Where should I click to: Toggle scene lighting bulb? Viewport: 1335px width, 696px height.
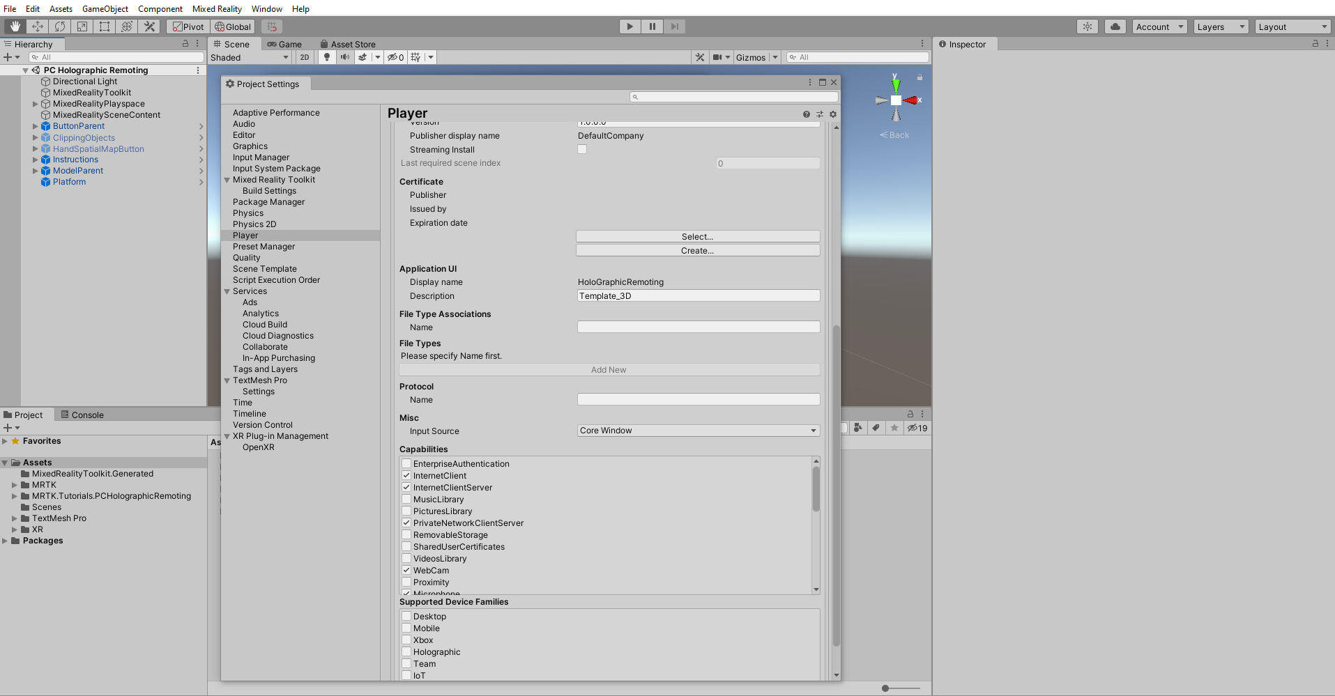coord(327,57)
